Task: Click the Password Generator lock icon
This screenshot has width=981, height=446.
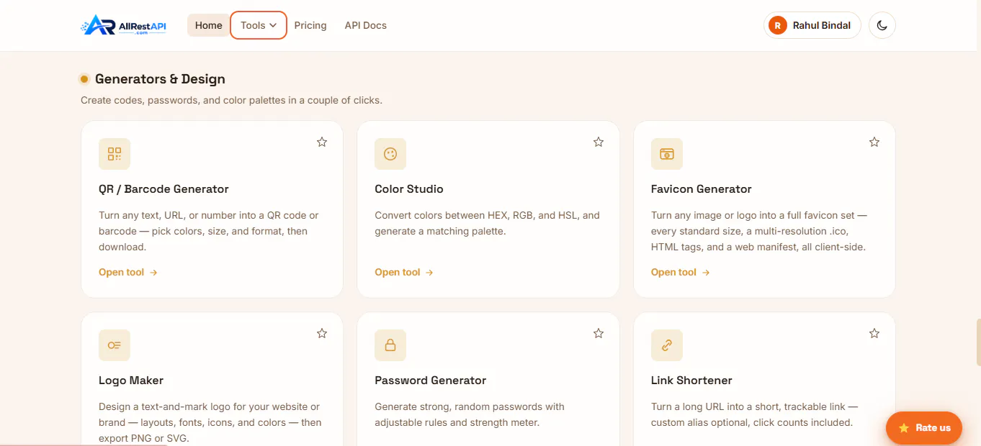Action: click(390, 345)
